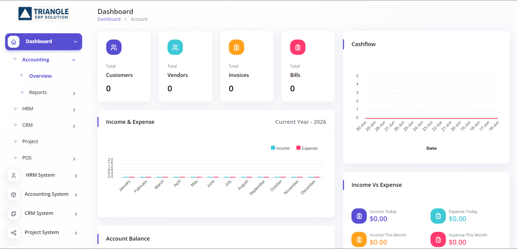
Task: Click the Total Vendors teal people icon
Action: 175,47
